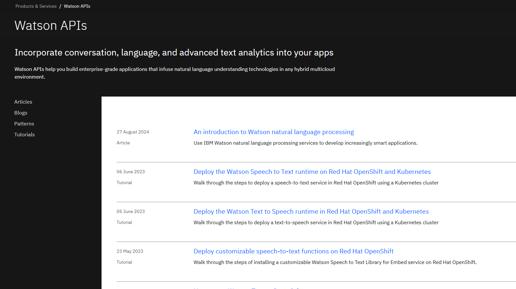516x289 pixels.
Task: Click the 05 June 2023 date
Action: tap(131, 211)
